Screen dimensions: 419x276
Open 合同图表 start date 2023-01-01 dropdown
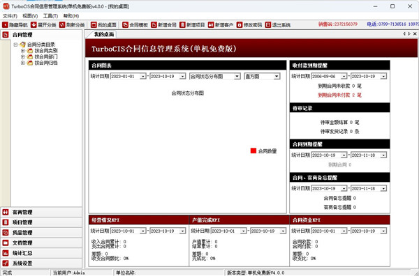click(x=143, y=77)
